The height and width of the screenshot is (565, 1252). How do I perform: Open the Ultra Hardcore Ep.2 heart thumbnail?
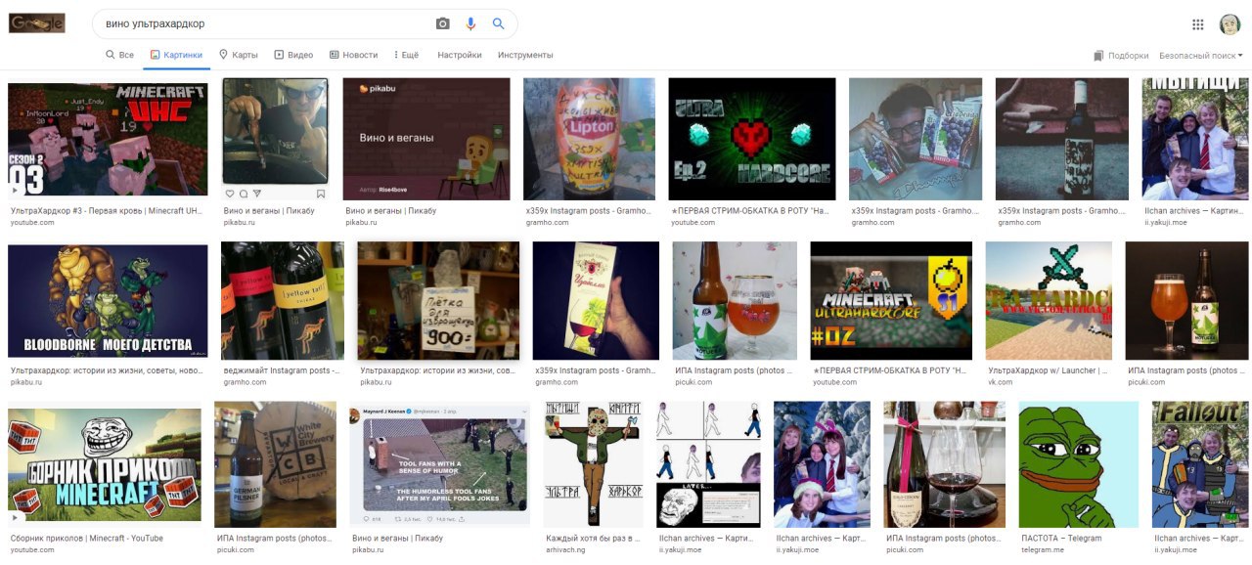[751, 138]
